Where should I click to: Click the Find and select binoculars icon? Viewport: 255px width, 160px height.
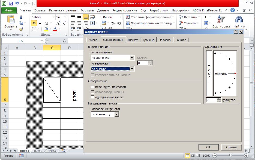239,19
